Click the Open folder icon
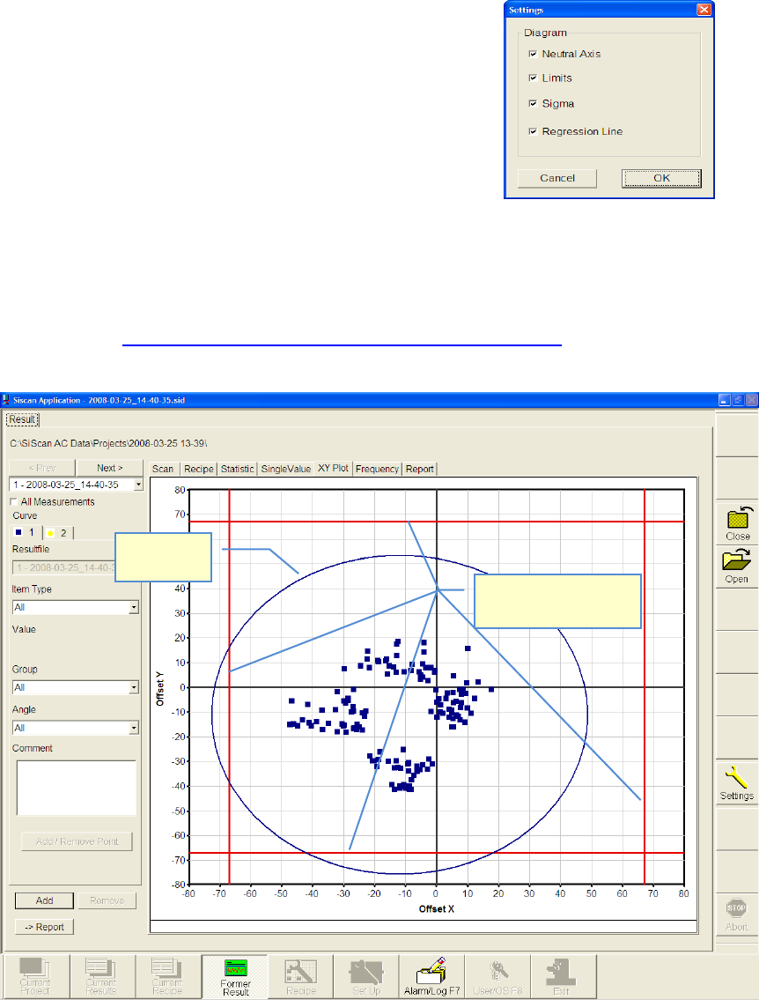Image resolution: width=759 pixels, height=1000 pixels. [x=737, y=561]
